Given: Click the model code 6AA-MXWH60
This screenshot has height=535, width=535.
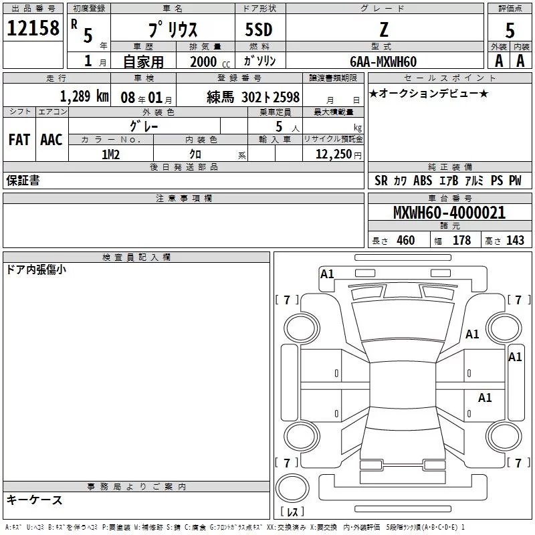Looking at the screenshot, I should point(383,62).
